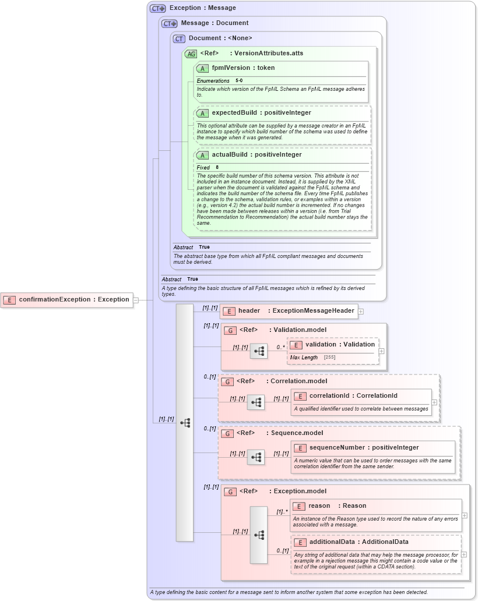The height and width of the screenshot is (601, 478).
Task: Select the <Ref> : Exception.model label
Action: point(283,491)
